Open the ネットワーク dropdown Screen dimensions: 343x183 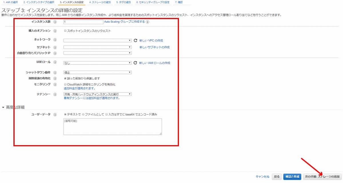coord(97,41)
